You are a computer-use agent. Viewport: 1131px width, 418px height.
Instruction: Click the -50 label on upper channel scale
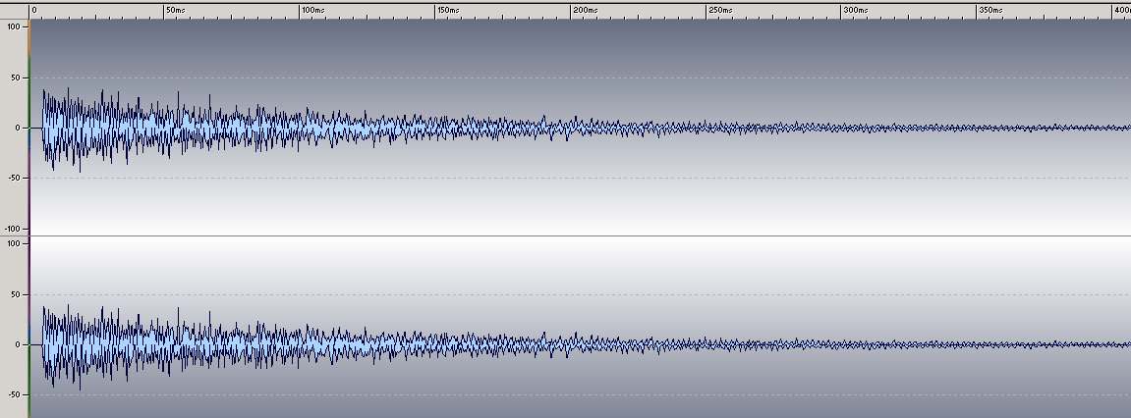[x=14, y=178]
